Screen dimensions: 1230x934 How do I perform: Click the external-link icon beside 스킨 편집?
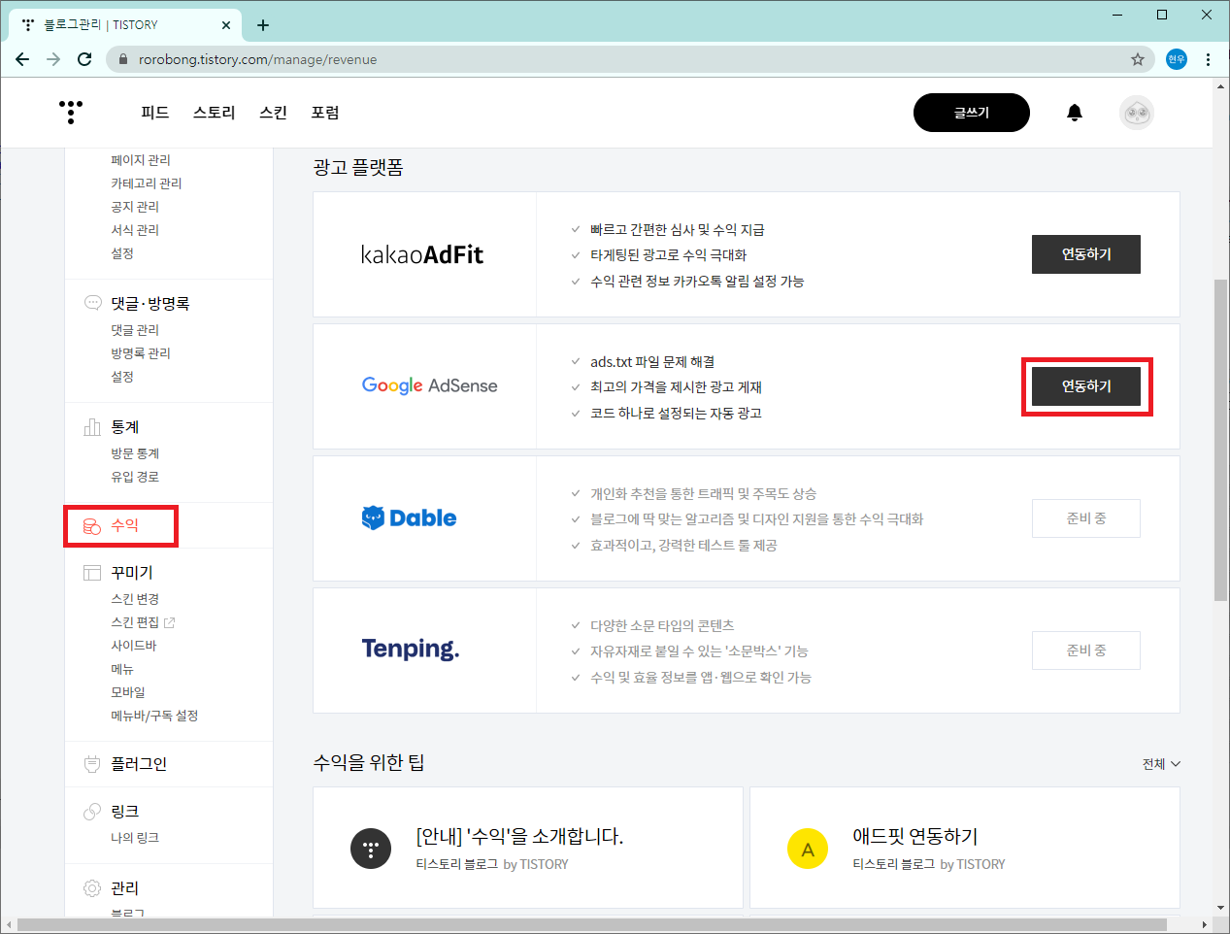(170, 622)
